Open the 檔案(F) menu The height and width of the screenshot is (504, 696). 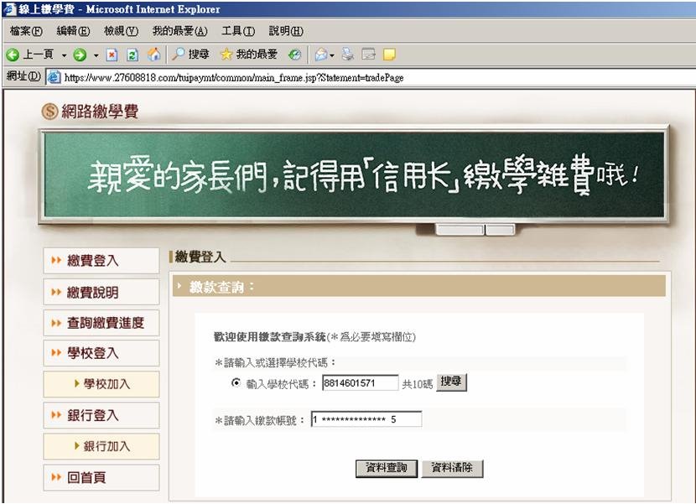25,31
